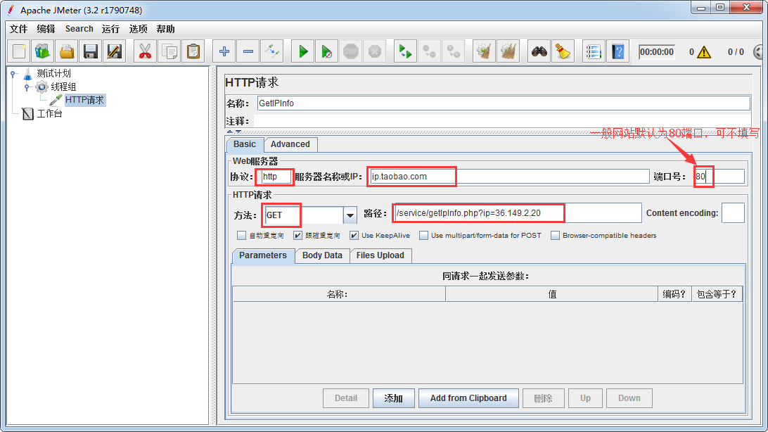768x432 pixels.
Task: Open the Search menu
Action: [x=79, y=29]
